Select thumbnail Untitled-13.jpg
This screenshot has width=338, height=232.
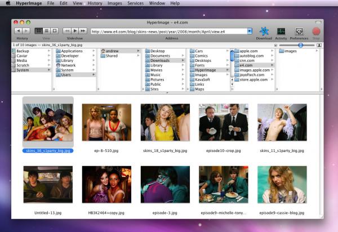click(x=48, y=184)
